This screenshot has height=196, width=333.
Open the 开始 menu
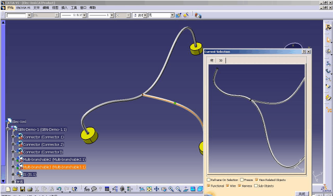coord(10,8)
